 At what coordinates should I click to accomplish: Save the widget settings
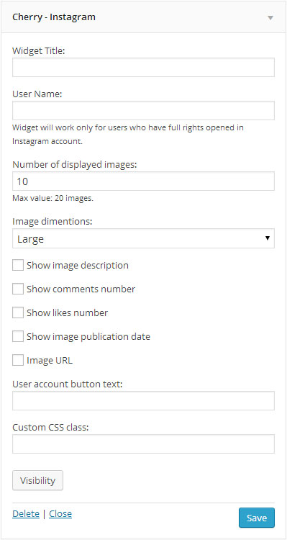[257, 518]
